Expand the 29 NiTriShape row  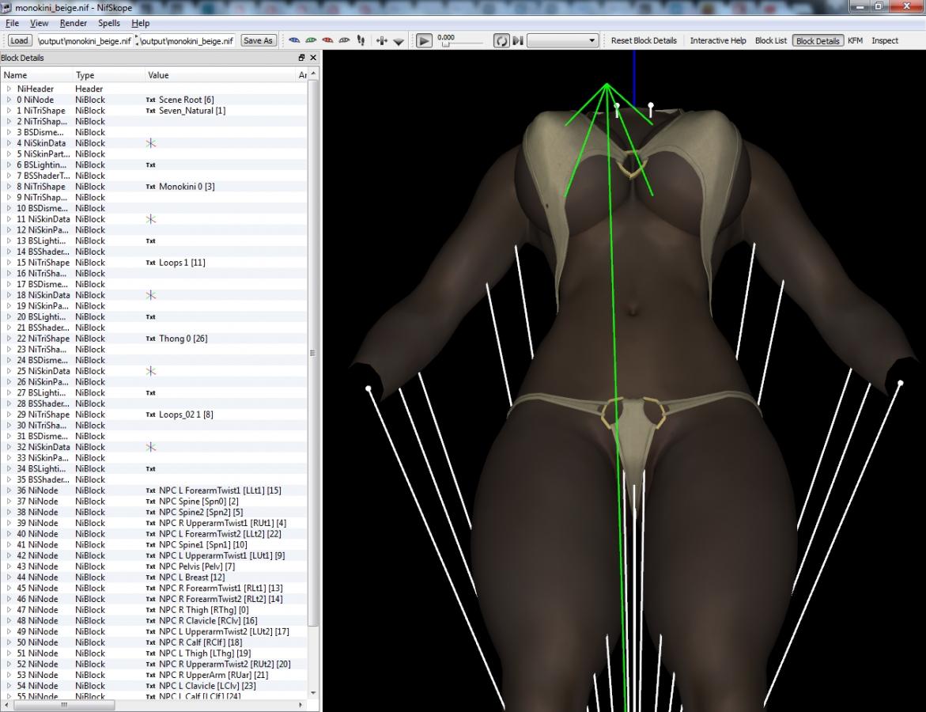click(x=9, y=415)
